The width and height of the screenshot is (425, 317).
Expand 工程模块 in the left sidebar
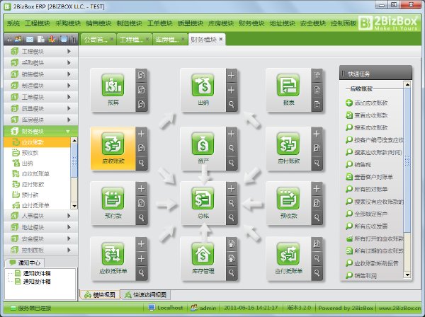point(40,51)
